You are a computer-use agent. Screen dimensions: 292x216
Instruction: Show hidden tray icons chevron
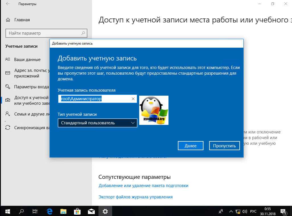(x=231, y=211)
